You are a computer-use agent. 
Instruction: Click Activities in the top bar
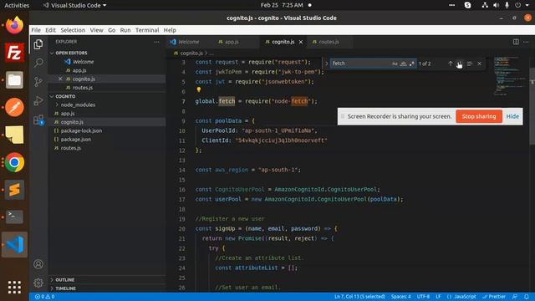pyautogui.click(x=17, y=5)
